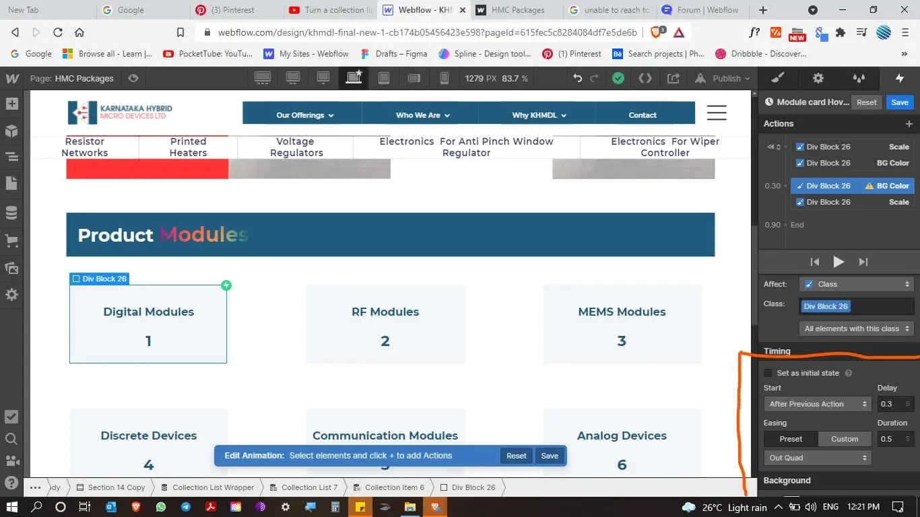Switch to the Style panel brush icon

(777, 78)
